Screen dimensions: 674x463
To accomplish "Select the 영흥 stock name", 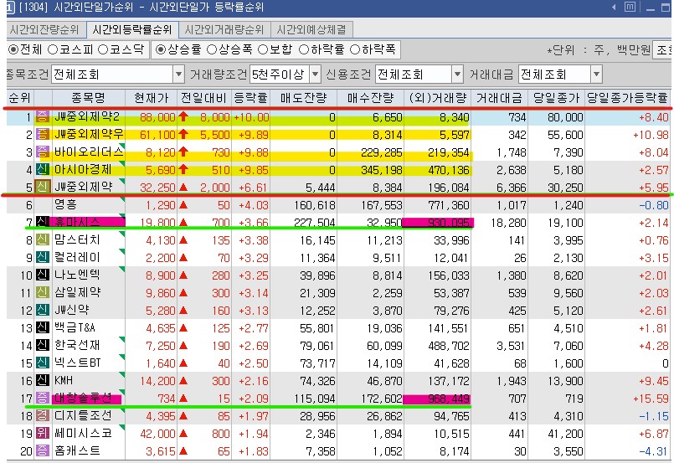I will pyautogui.click(x=65, y=204).
